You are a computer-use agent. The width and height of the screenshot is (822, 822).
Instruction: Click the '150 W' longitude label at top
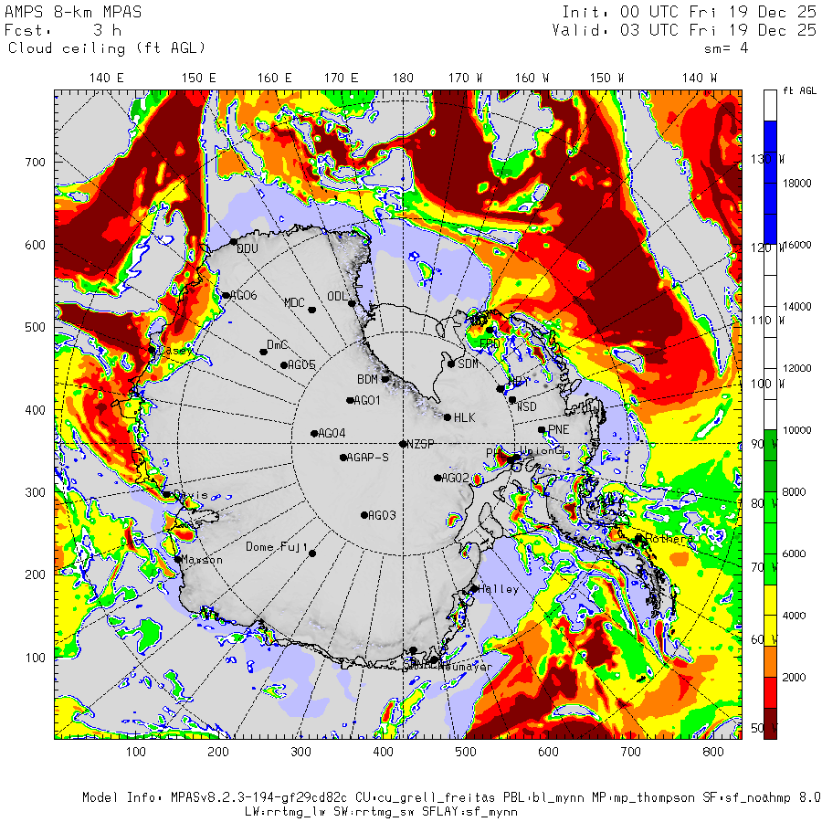tap(607, 79)
